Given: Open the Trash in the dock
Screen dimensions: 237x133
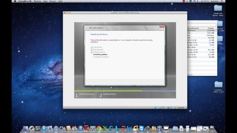Looking at the screenshot, I should tap(212, 128).
